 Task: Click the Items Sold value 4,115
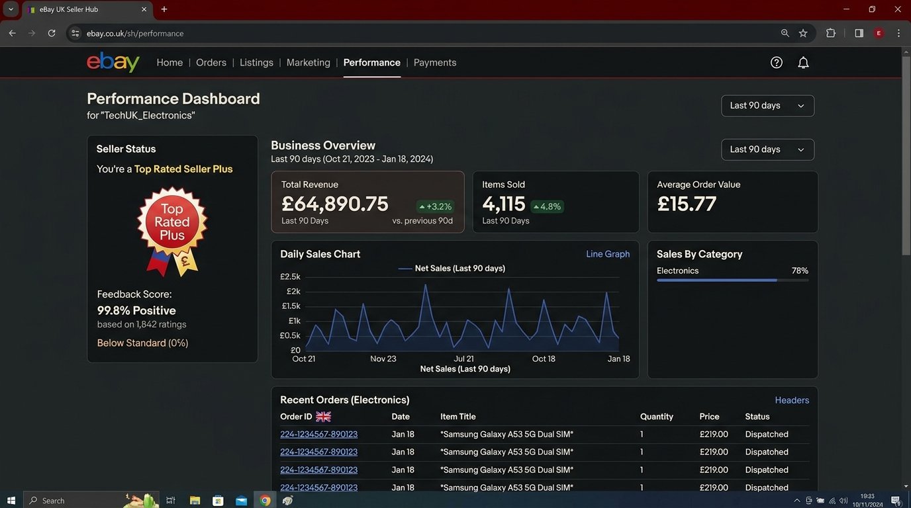coord(504,204)
